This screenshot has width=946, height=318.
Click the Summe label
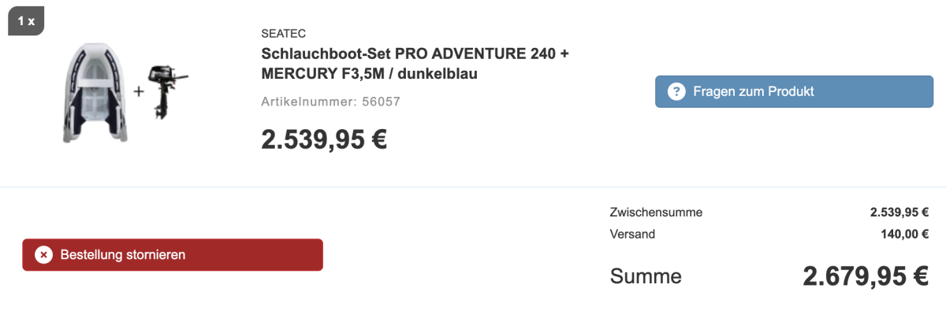646,276
